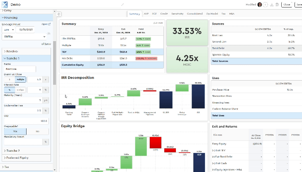Click the trash delete icon
The height and width of the screenshot is (172, 302).
click(x=277, y=5)
